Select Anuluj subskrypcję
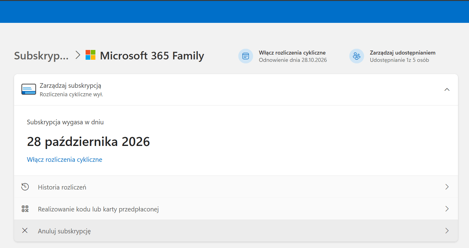Screen dimensions: 469x248 (x=236, y=231)
